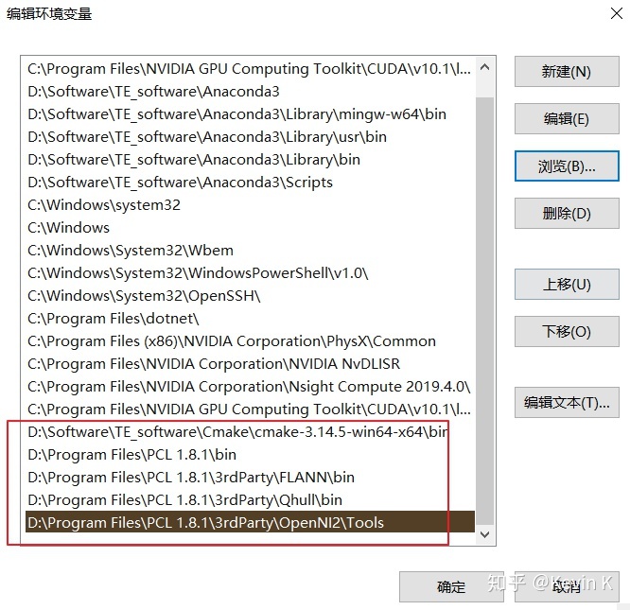Move entry up with 上移(U)
Screen dimensions: 630x610
click(567, 285)
